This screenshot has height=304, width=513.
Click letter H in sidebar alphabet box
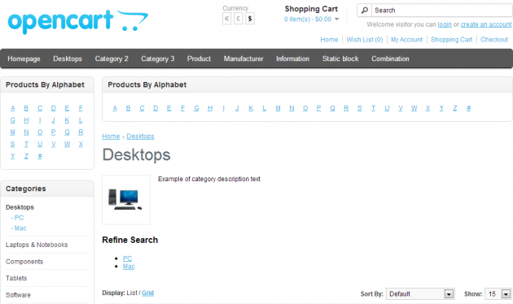pos(26,120)
